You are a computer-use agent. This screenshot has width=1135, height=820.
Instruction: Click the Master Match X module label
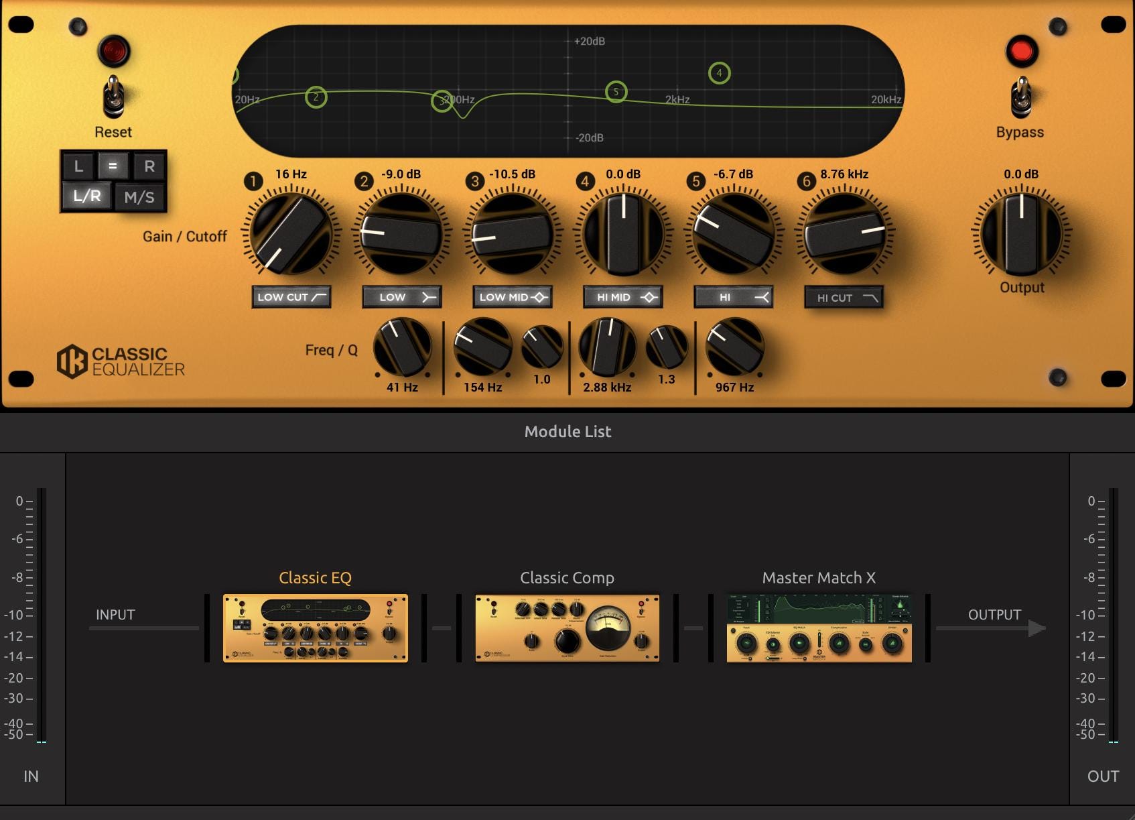(x=819, y=578)
